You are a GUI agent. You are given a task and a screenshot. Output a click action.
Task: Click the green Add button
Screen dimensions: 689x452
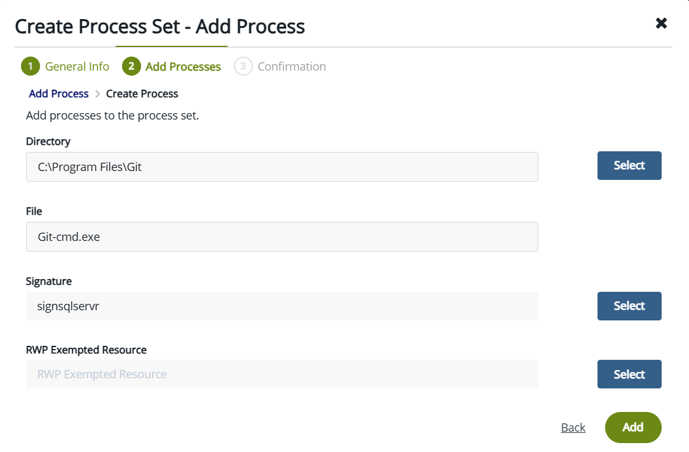coord(632,427)
